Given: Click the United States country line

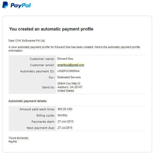Looking at the screenshot, I should [x=66, y=91].
